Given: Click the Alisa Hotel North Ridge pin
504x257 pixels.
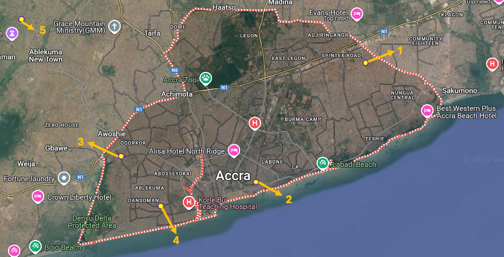Looking at the screenshot, I should coord(234,151).
